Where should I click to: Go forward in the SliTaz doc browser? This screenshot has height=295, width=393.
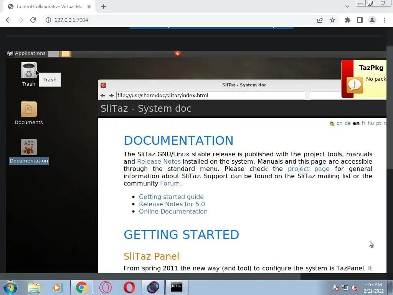click(x=111, y=96)
